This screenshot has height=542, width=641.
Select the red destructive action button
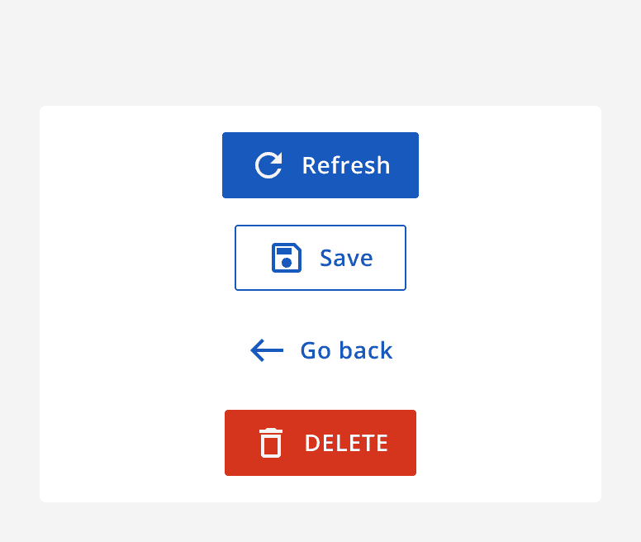pos(320,443)
